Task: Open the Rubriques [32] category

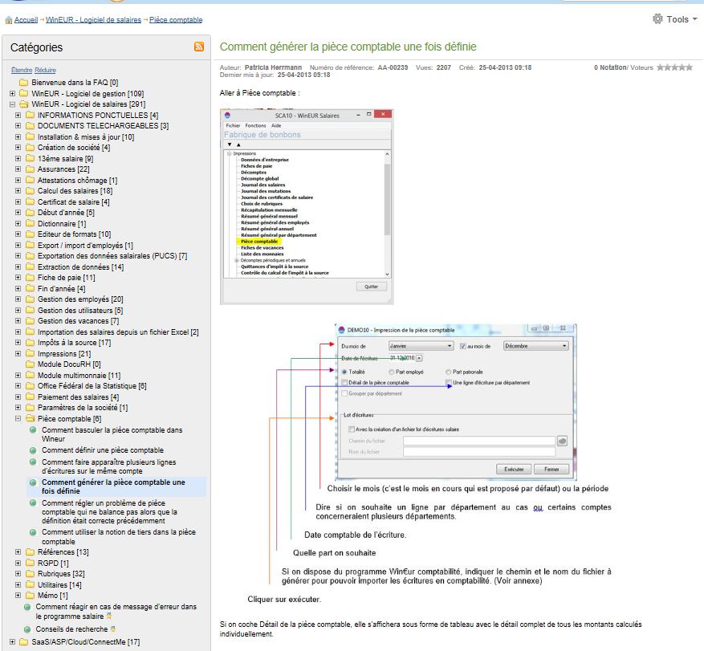Action: click(61, 574)
